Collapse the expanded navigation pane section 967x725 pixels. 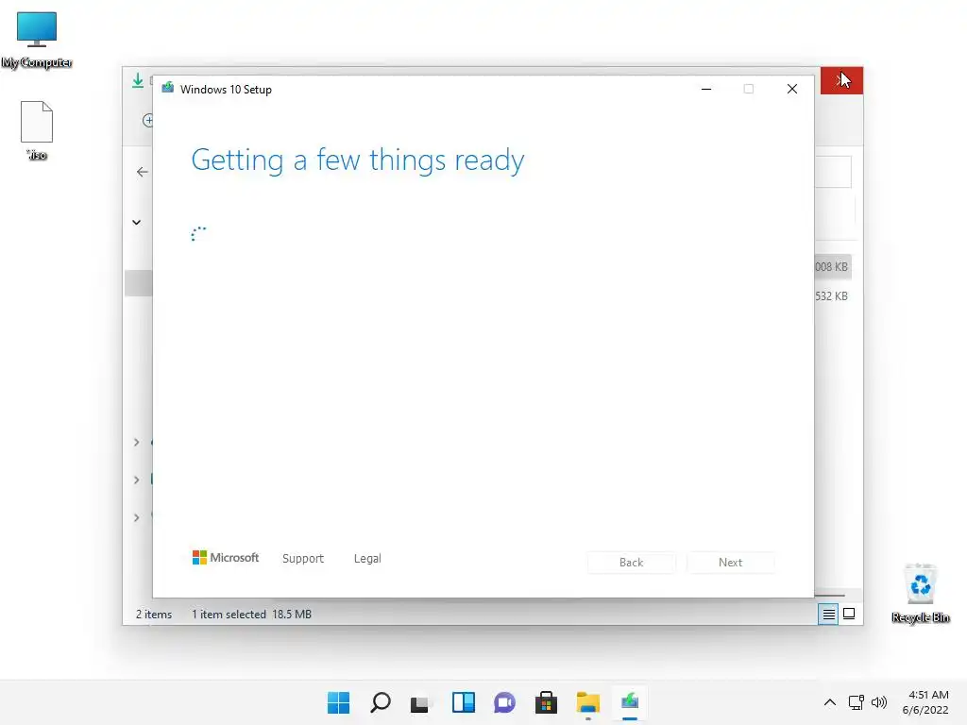coord(136,222)
